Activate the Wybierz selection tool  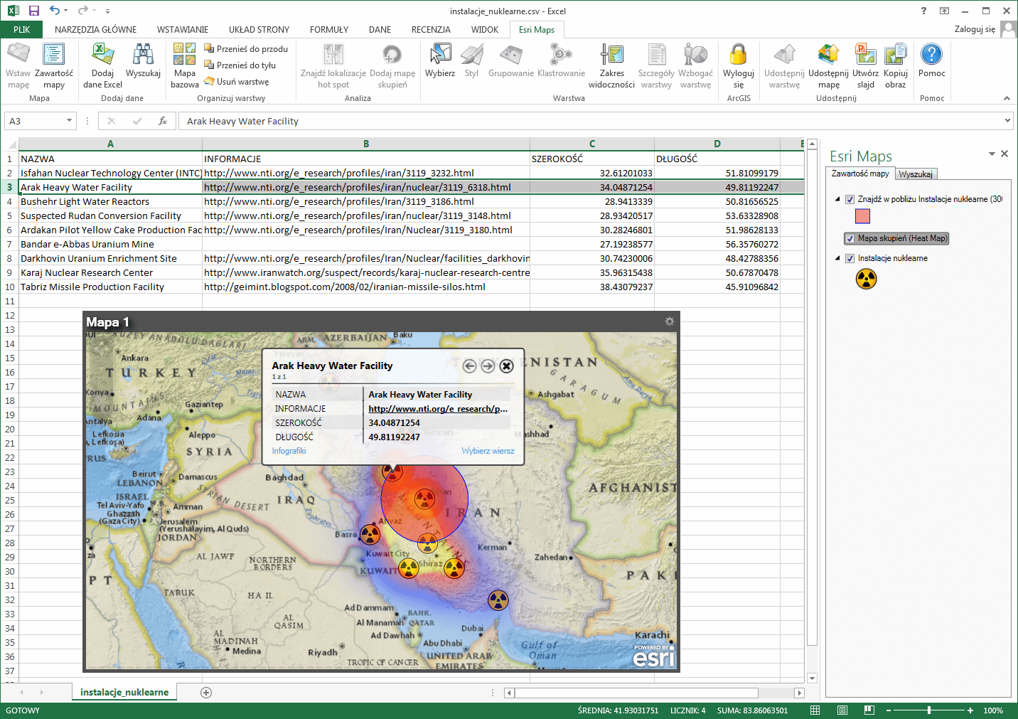[x=440, y=60]
